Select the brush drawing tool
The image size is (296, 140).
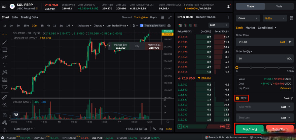tap(5, 57)
